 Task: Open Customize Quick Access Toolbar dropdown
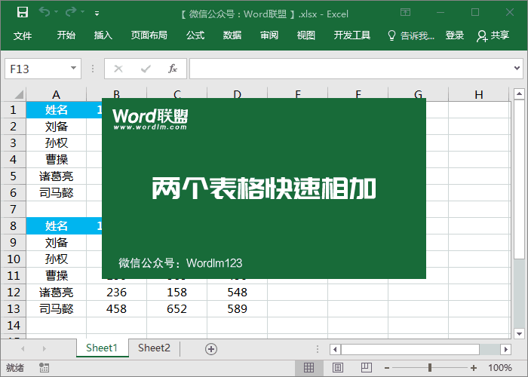(97, 14)
